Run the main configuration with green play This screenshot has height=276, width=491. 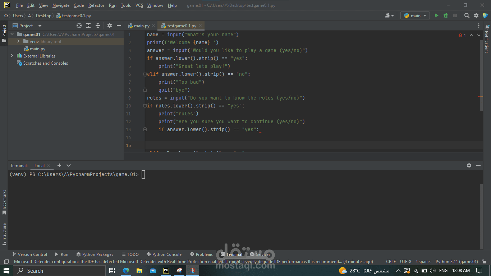click(436, 15)
